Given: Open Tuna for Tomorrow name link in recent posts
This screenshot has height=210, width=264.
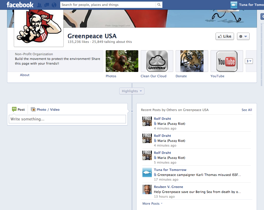Looking at the screenshot, I should pyautogui.click(x=170, y=170).
